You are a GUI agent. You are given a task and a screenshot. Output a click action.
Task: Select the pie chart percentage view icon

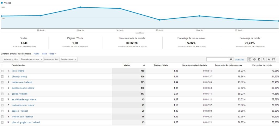(254, 59)
